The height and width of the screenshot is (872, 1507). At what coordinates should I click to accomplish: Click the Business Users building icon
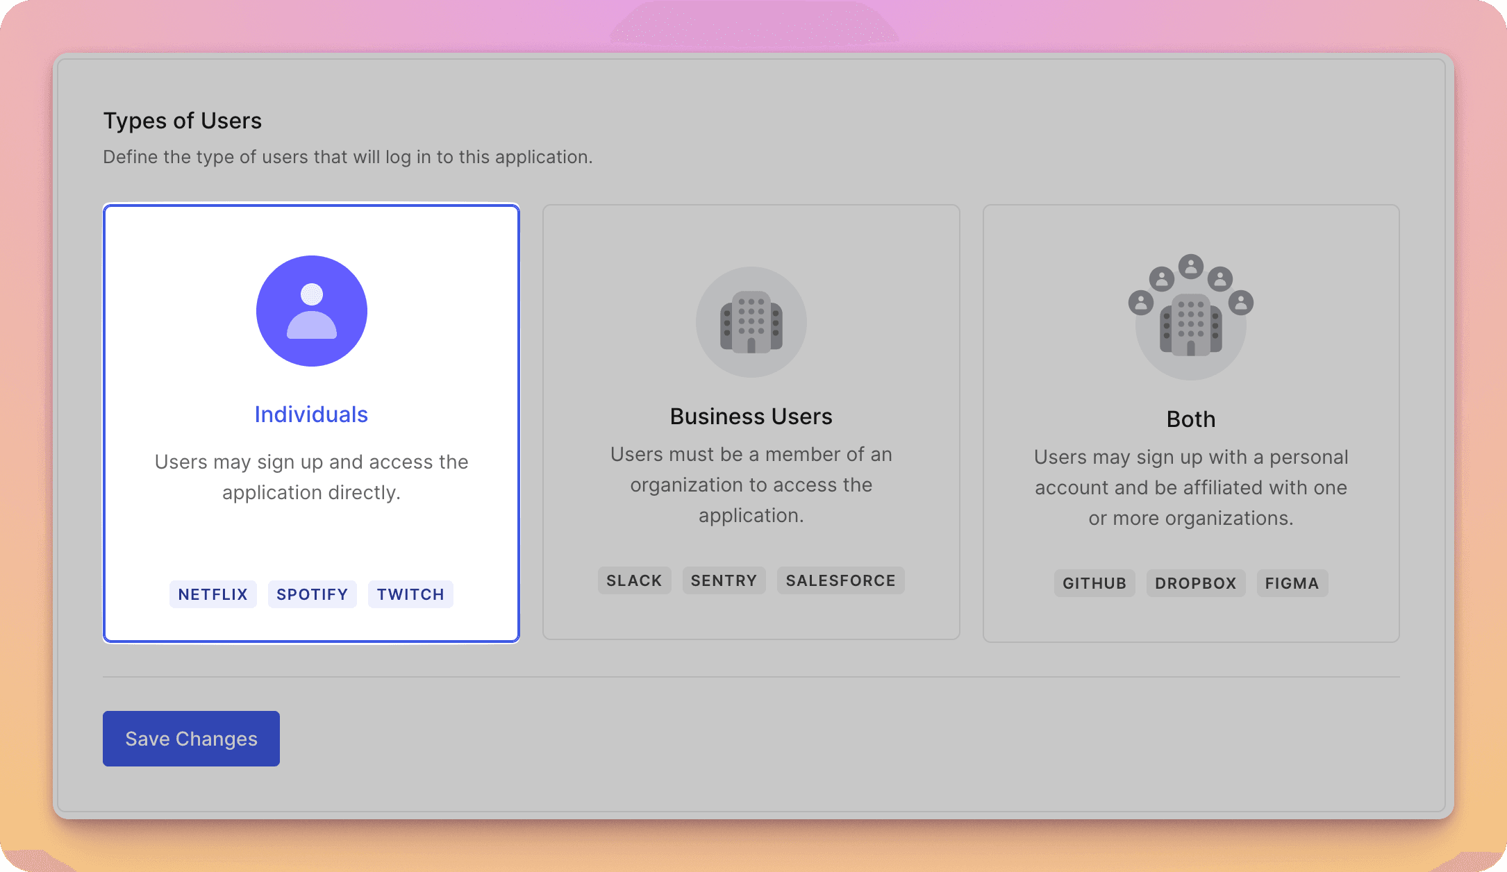[751, 323]
